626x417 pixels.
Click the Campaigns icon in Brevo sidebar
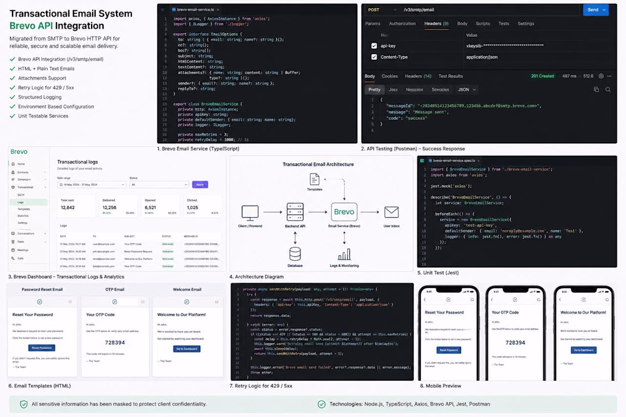(13, 180)
